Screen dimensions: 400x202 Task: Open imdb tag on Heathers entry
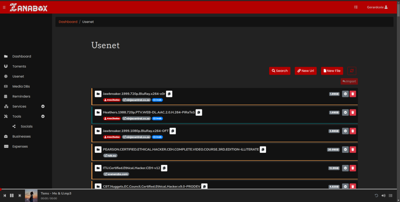(157, 119)
